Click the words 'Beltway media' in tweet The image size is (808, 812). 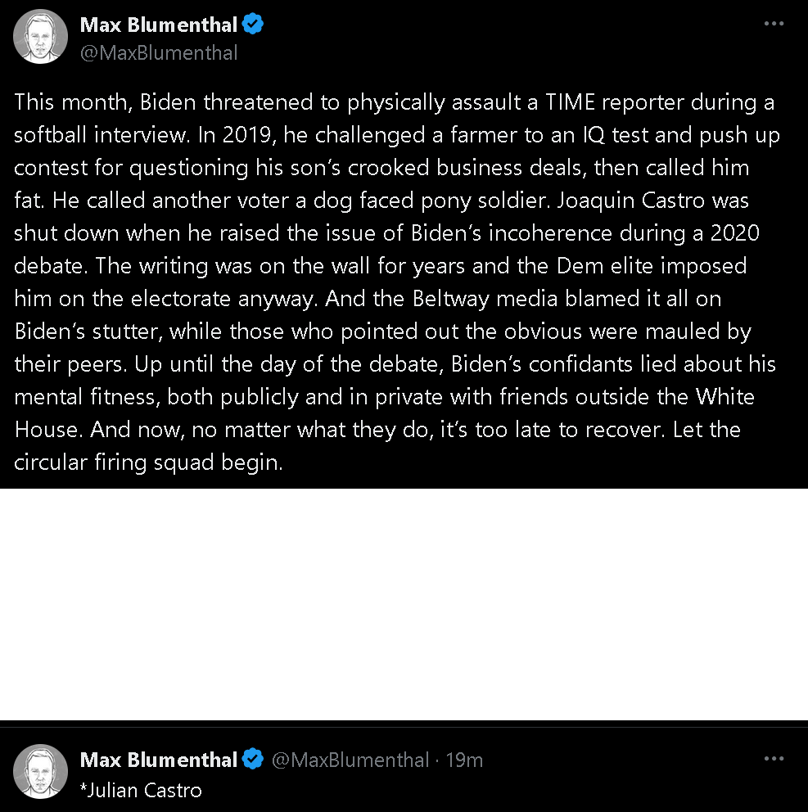485,299
